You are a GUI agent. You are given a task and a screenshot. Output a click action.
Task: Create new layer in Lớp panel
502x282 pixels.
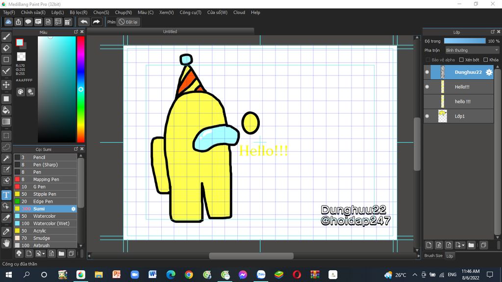(429, 245)
